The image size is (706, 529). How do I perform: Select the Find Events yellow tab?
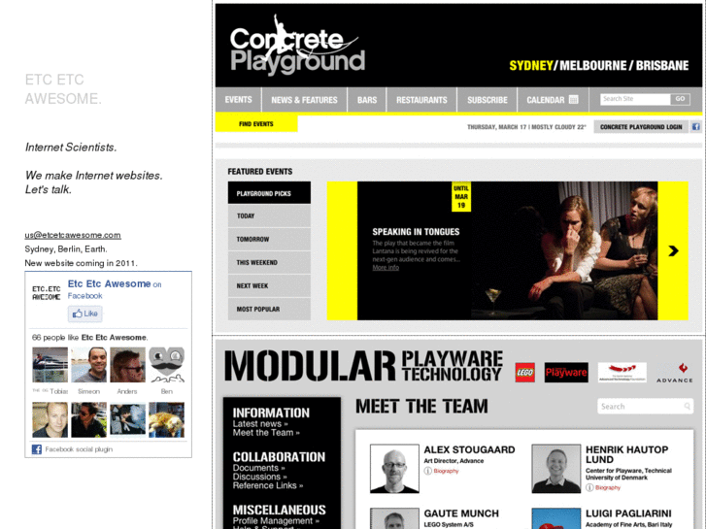(256, 124)
